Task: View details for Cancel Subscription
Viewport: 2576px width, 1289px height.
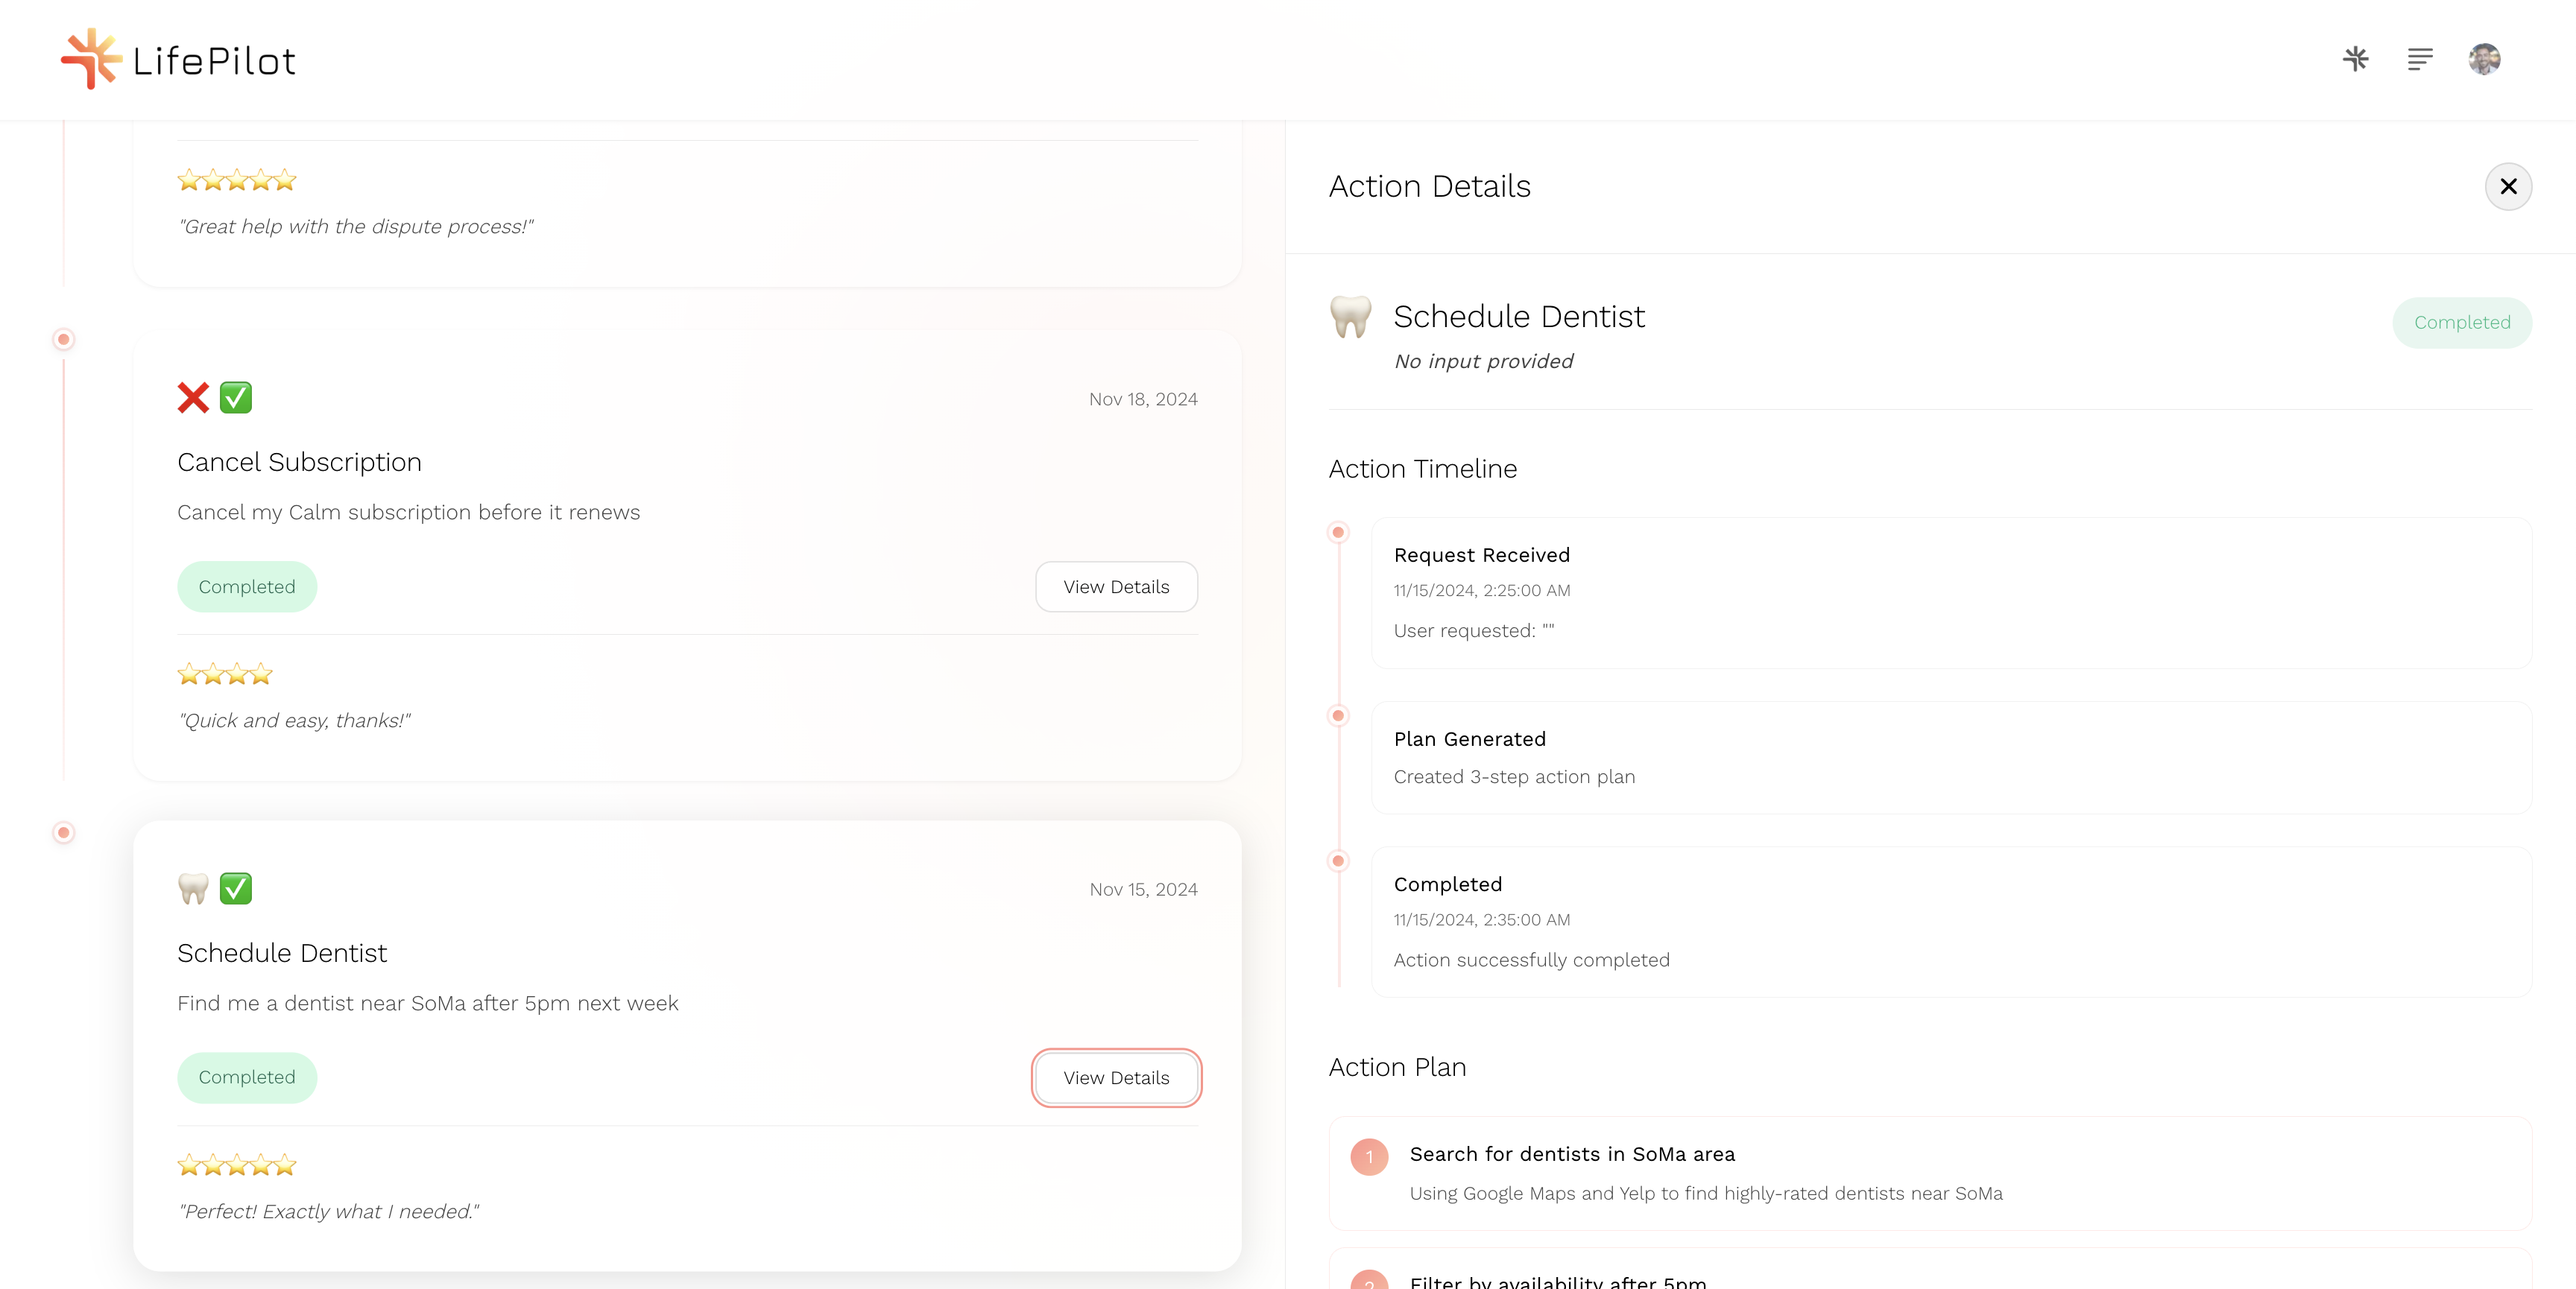Action: coord(1116,587)
